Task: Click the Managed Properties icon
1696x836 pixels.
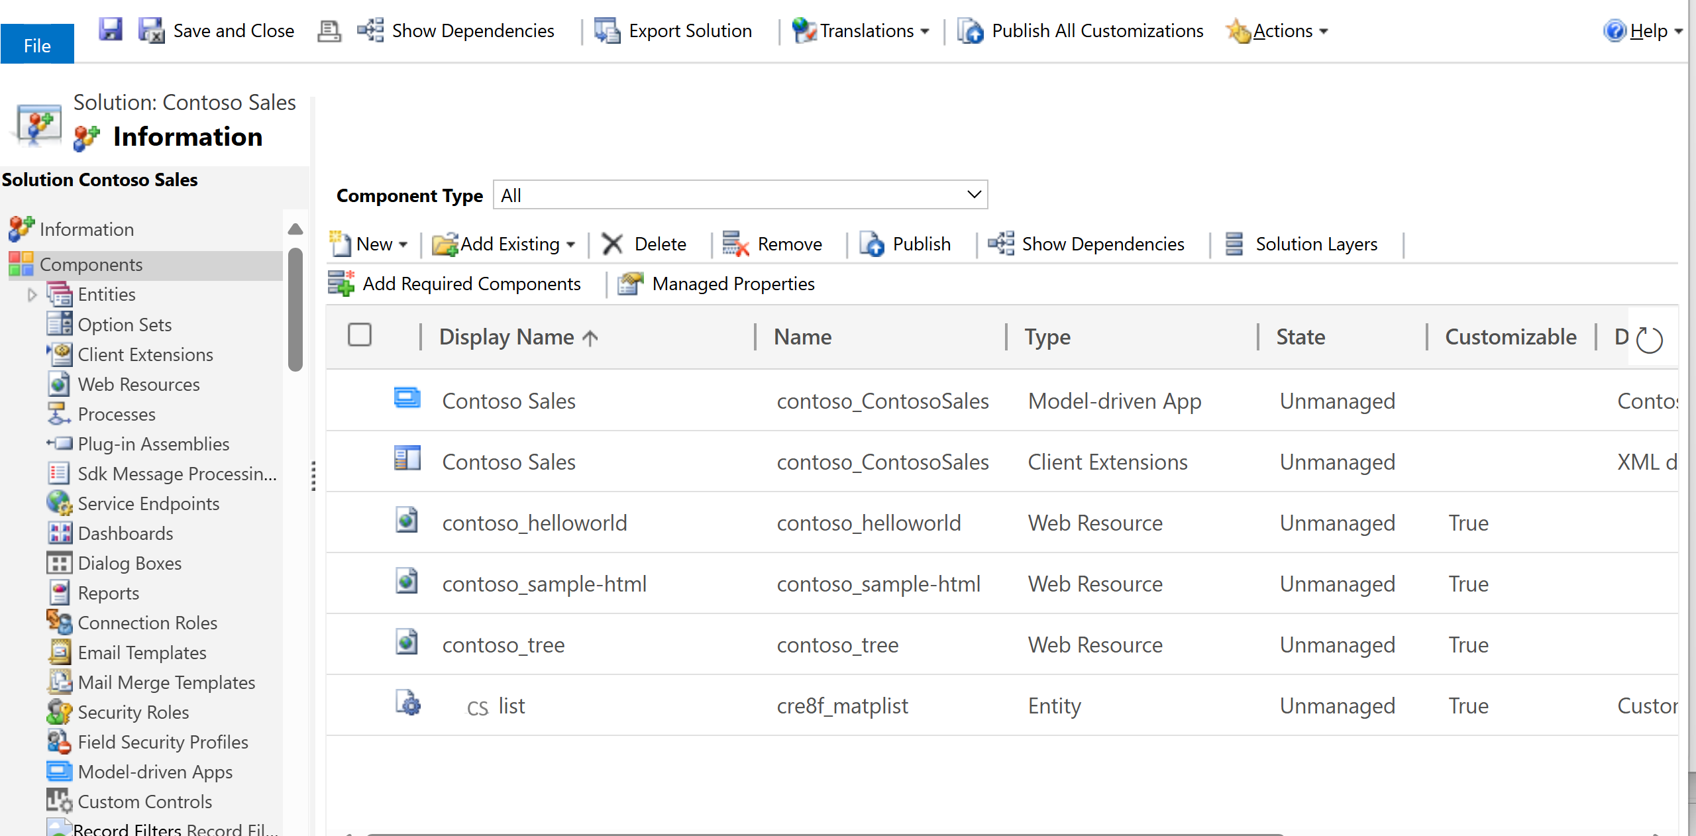Action: pyautogui.click(x=629, y=284)
